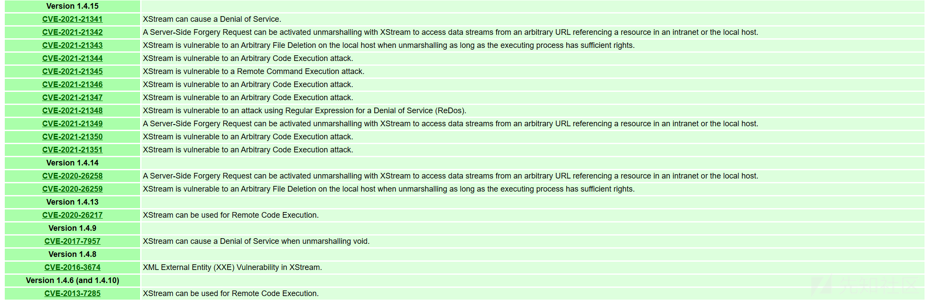
Task: Open CVE-2021-21345 Remote Command Execution link
Action: pos(72,71)
